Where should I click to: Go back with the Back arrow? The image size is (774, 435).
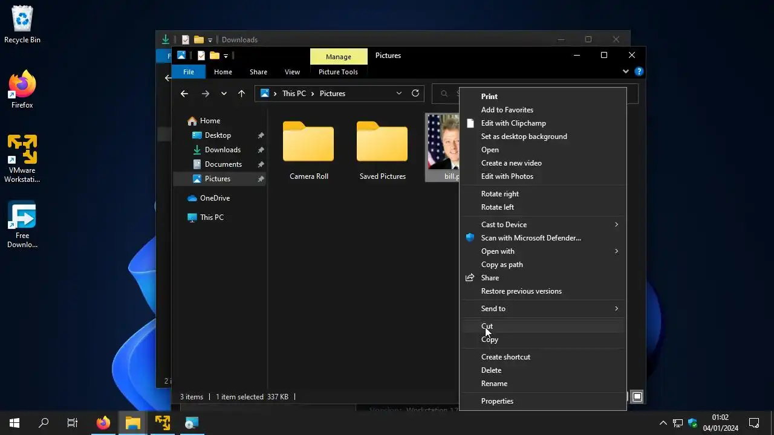click(184, 94)
